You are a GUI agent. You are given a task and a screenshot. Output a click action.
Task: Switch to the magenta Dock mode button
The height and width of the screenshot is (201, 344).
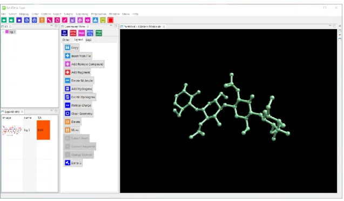82,33
